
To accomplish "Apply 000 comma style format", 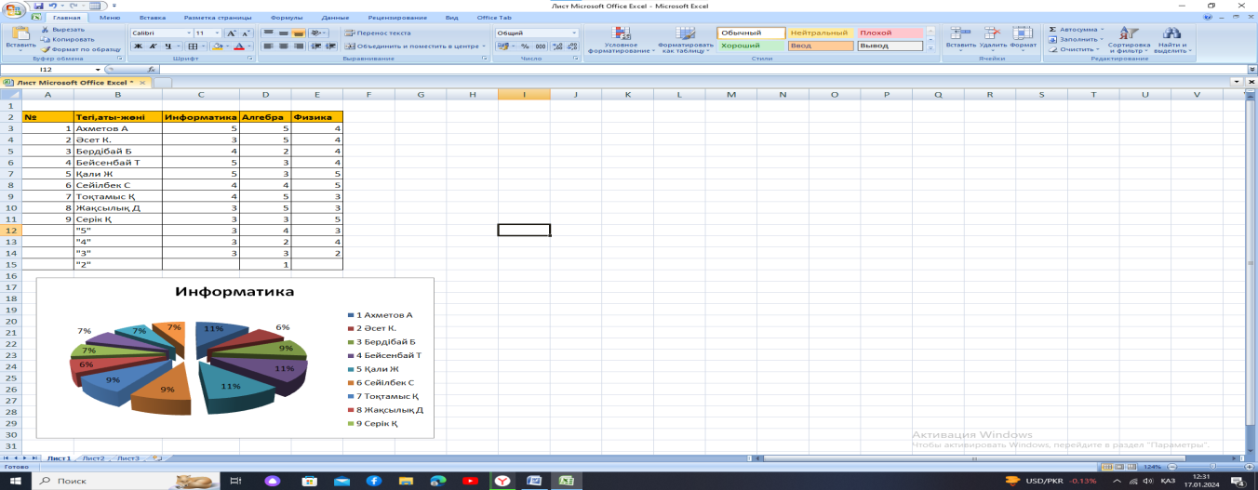I will click(540, 46).
